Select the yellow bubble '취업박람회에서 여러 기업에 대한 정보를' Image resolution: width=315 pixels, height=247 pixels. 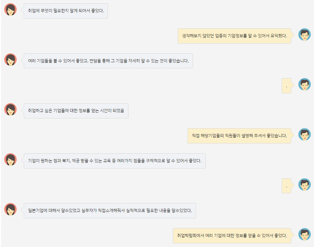232,236
